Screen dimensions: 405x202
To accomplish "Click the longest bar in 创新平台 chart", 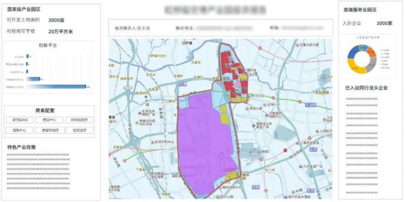I will 56,87.
